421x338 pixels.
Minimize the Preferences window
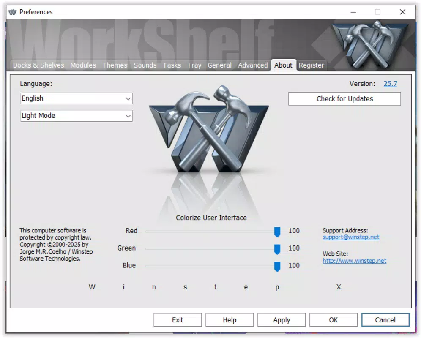click(x=353, y=12)
